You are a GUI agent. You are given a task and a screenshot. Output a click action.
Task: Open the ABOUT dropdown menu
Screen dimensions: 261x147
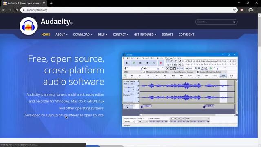(62, 34)
